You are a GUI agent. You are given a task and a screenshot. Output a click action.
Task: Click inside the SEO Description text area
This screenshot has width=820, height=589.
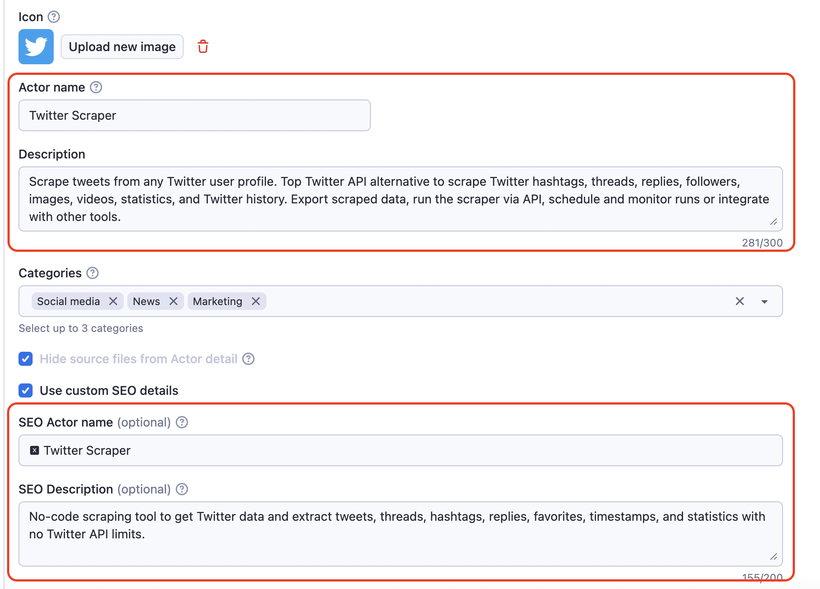[x=400, y=534]
